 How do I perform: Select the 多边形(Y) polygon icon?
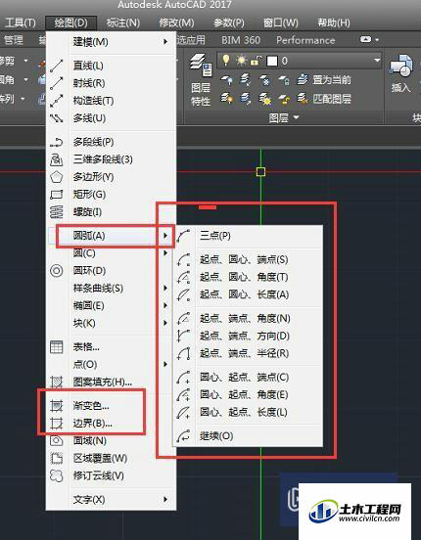[56, 177]
